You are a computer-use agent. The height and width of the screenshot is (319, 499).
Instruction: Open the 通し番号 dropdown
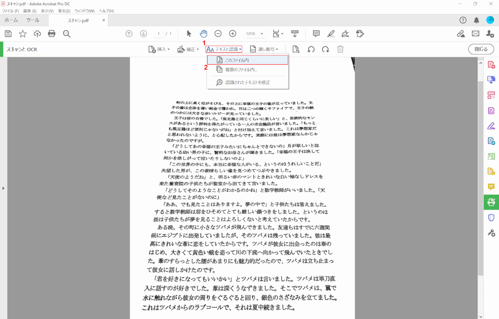(264, 49)
